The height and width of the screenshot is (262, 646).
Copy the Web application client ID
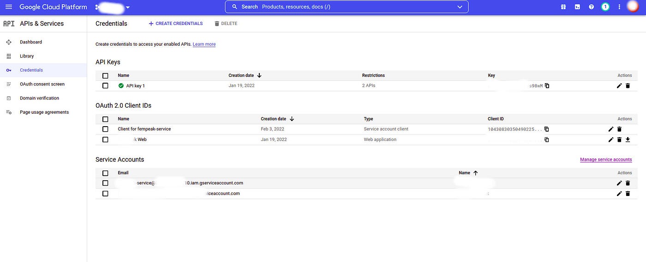pyautogui.click(x=547, y=140)
